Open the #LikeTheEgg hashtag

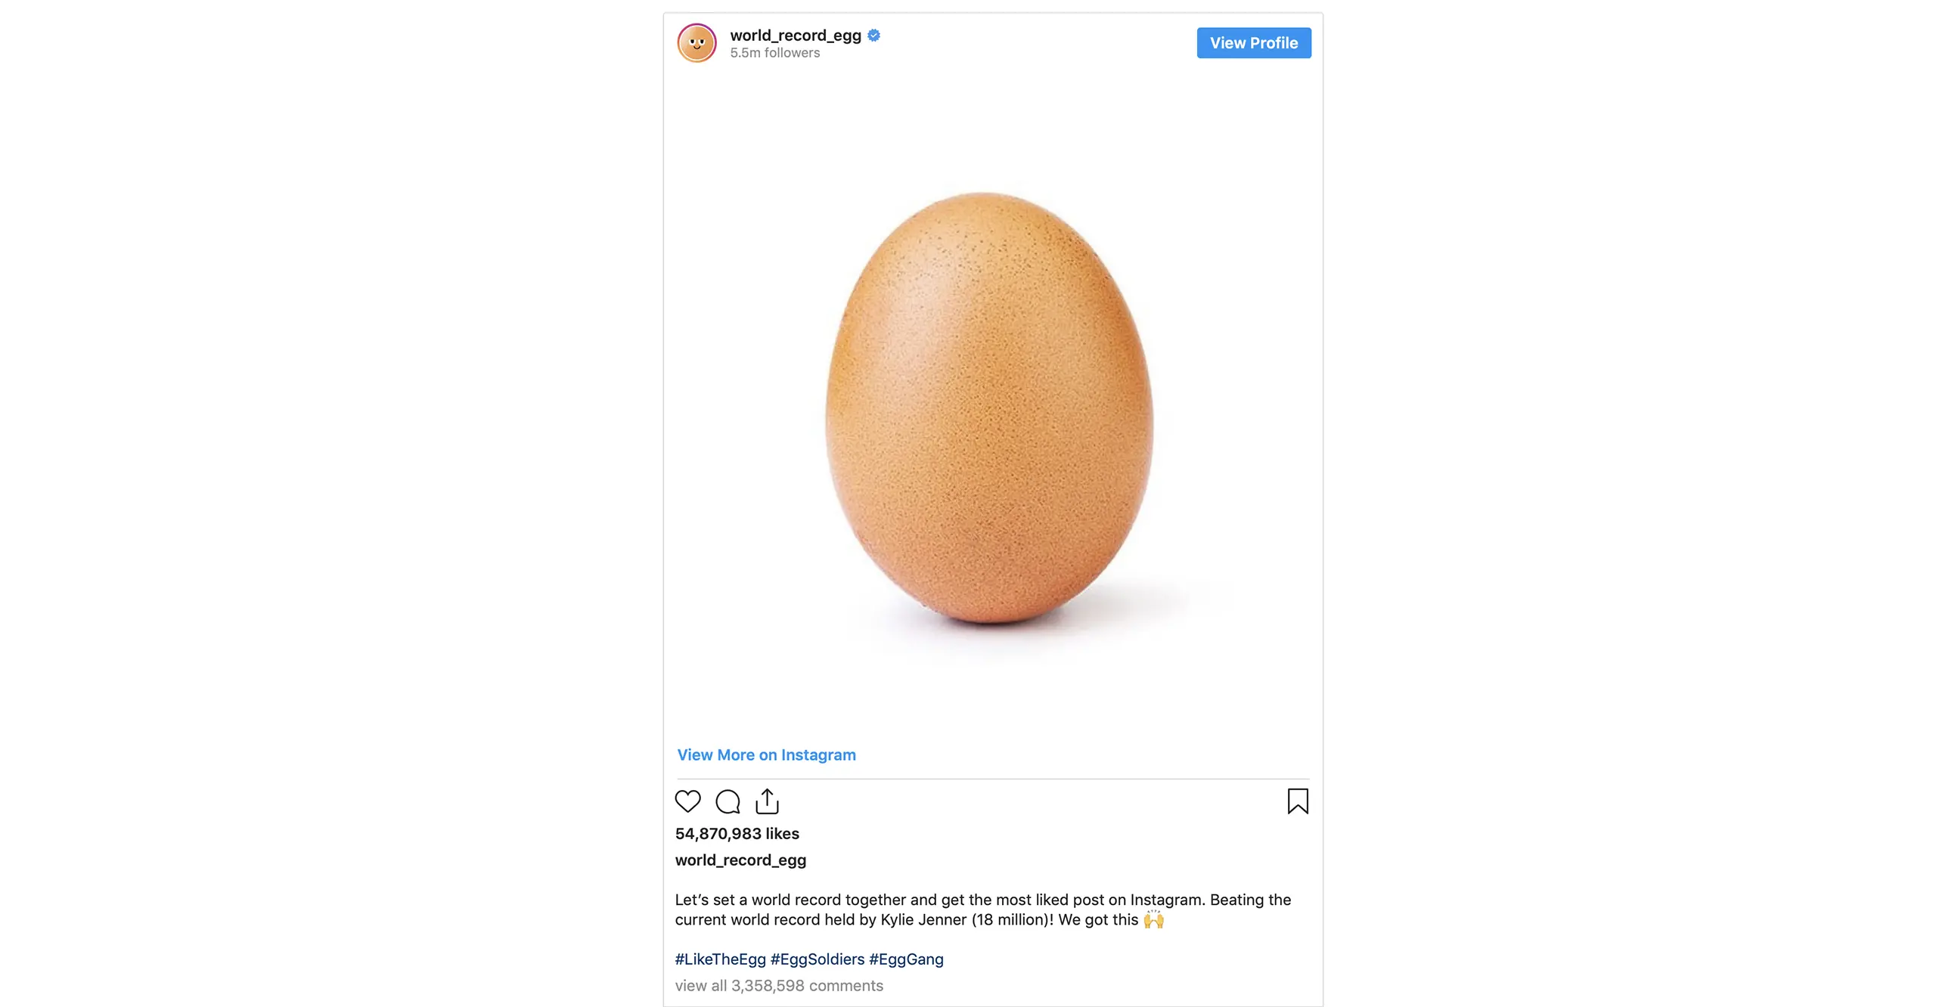click(x=720, y=959)
